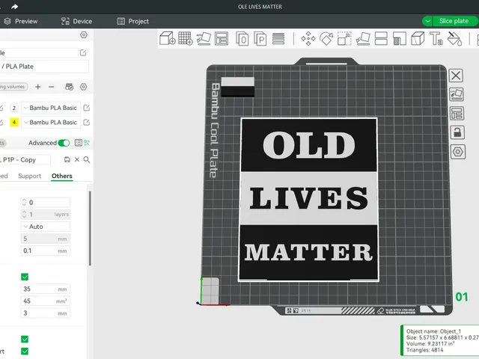Click the 0.1 mm input field
Screen dimensions: 479x359
click(x=46, y=251)
